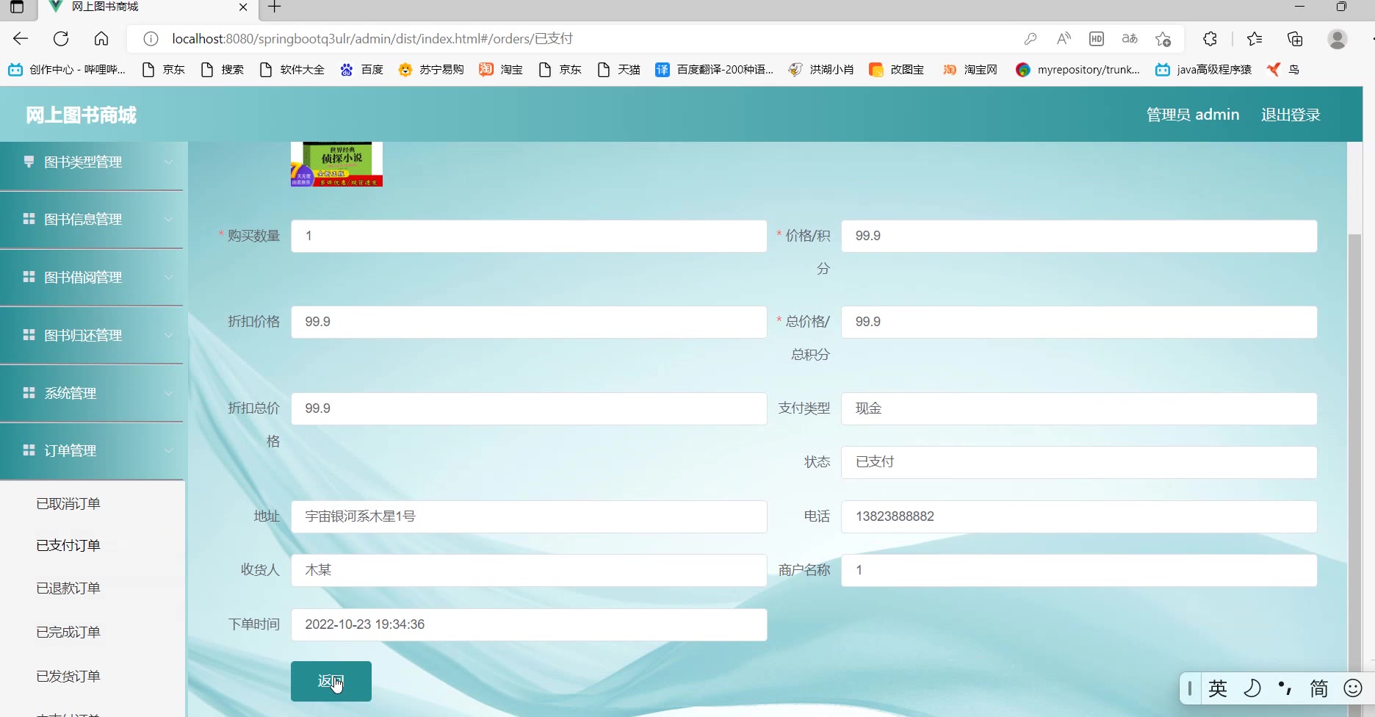Viewport: 1375px width, 717px height.
Task: Click the 支付类型 field showing 现金
Action: pos(1079,408)
